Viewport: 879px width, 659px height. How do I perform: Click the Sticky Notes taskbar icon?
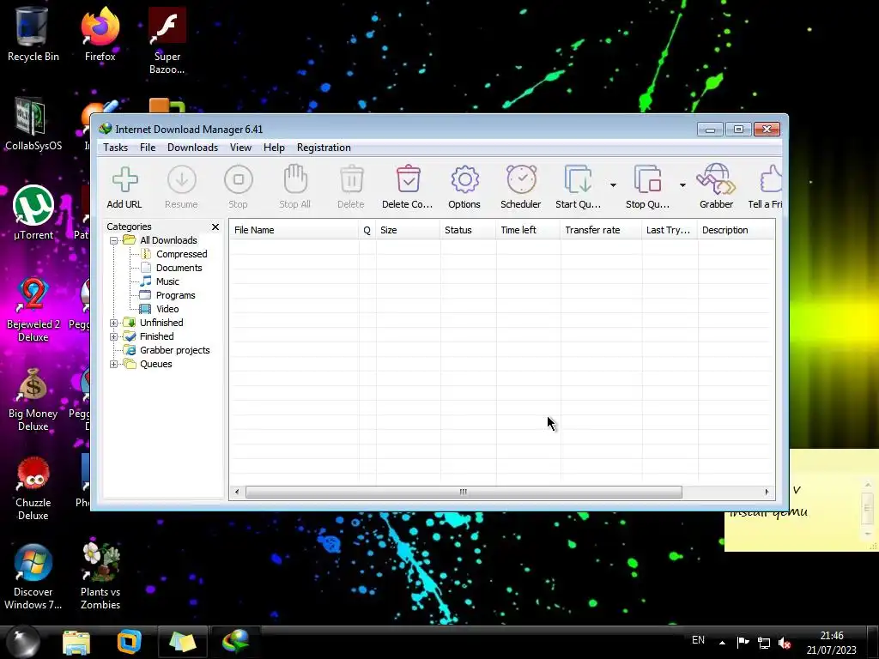tap(183, 642)
